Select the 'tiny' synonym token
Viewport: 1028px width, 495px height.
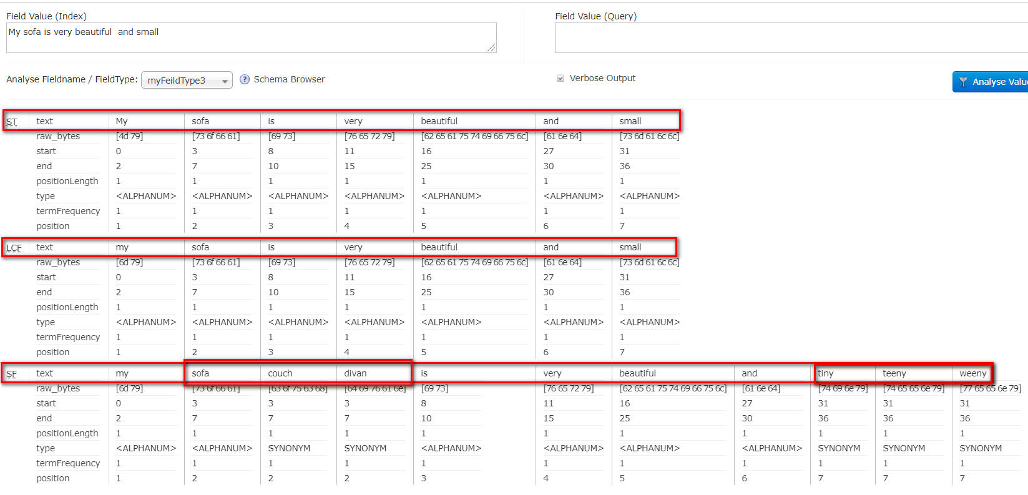(826, 373)
